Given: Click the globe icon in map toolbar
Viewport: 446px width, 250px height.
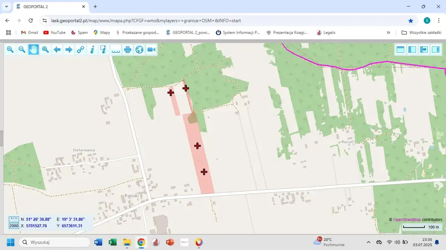Looking at the screenshot, I should 139,50.
